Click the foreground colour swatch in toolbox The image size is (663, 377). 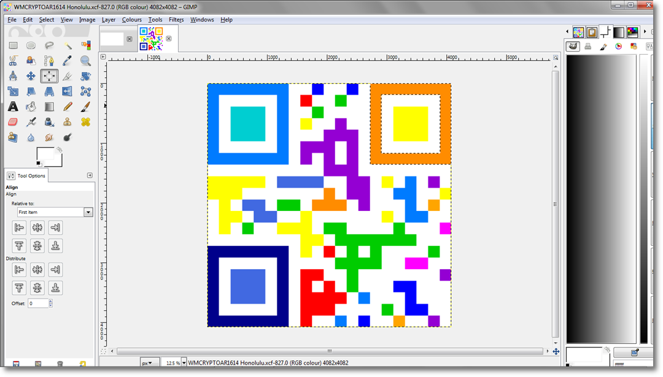[x=44, y=154]
